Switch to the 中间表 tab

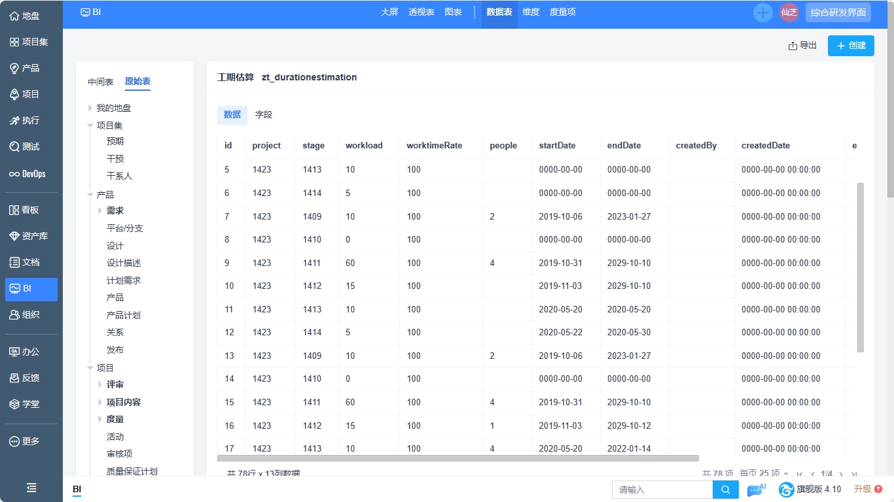click(99, 82)
